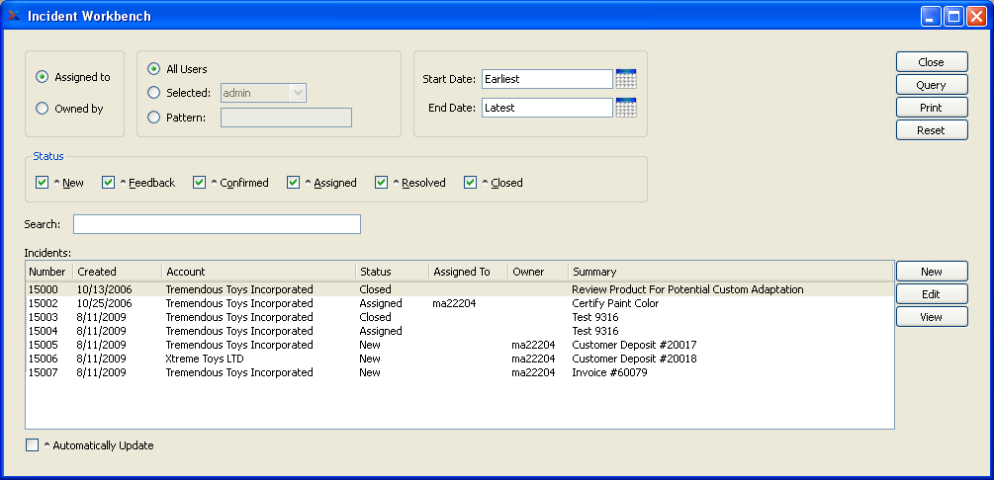Uncheck the Feedback status checkbox
Image resolution: width=994 pixels, height=480 pixels.
coord(109,183)
